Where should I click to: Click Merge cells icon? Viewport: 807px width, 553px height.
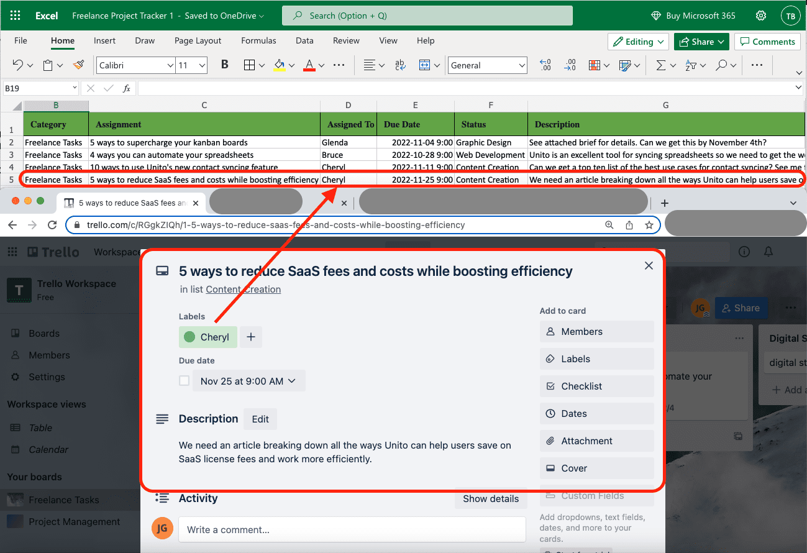point(425,65)
